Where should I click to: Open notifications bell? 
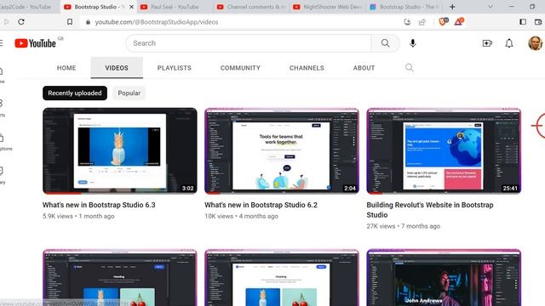point(509,43)
